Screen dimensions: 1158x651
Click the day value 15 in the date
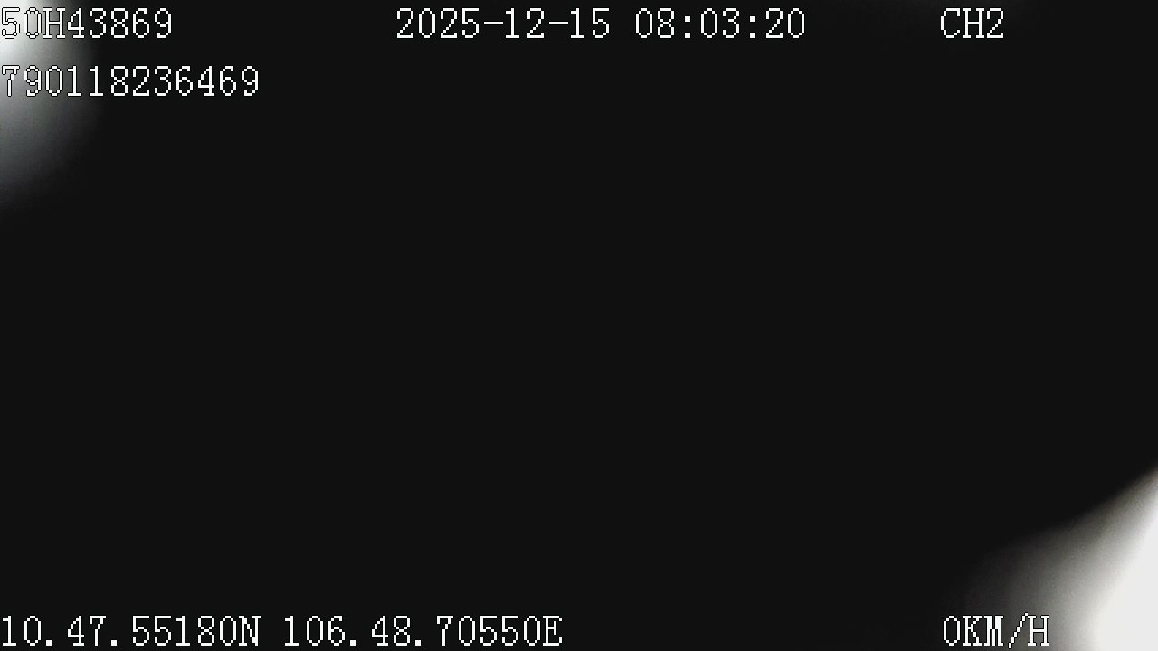[590, 24]
